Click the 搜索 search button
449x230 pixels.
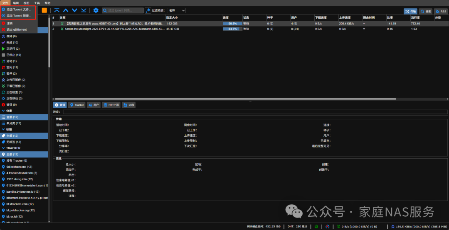(x=425, y=12)
